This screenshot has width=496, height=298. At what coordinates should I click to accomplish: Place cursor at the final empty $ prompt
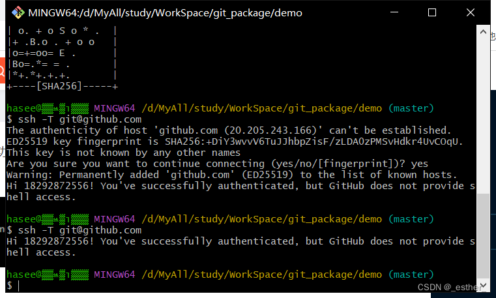19,286
